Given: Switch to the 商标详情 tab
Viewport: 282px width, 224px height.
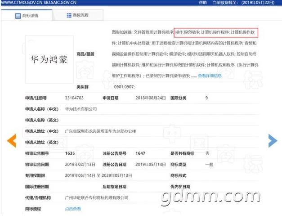Looking at the screenshot, I should click(x=27, y=15).
